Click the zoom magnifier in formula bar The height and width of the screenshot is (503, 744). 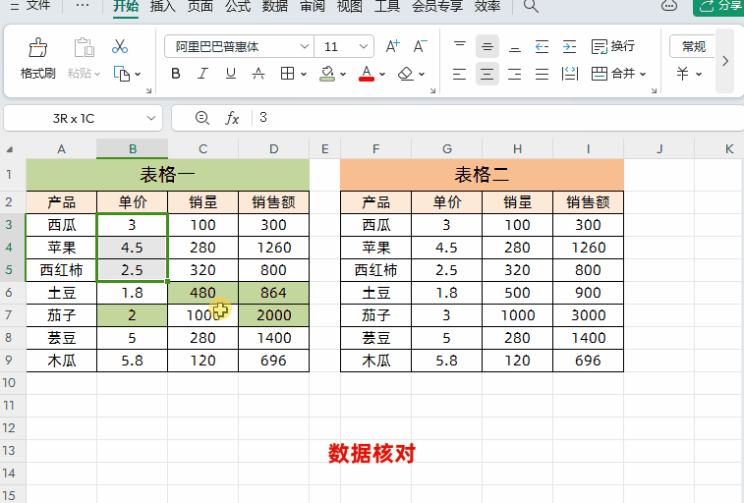[202, 118]
